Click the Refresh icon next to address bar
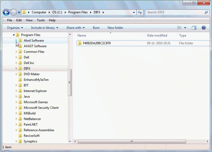The image size is (212, 152). [140, 12]
